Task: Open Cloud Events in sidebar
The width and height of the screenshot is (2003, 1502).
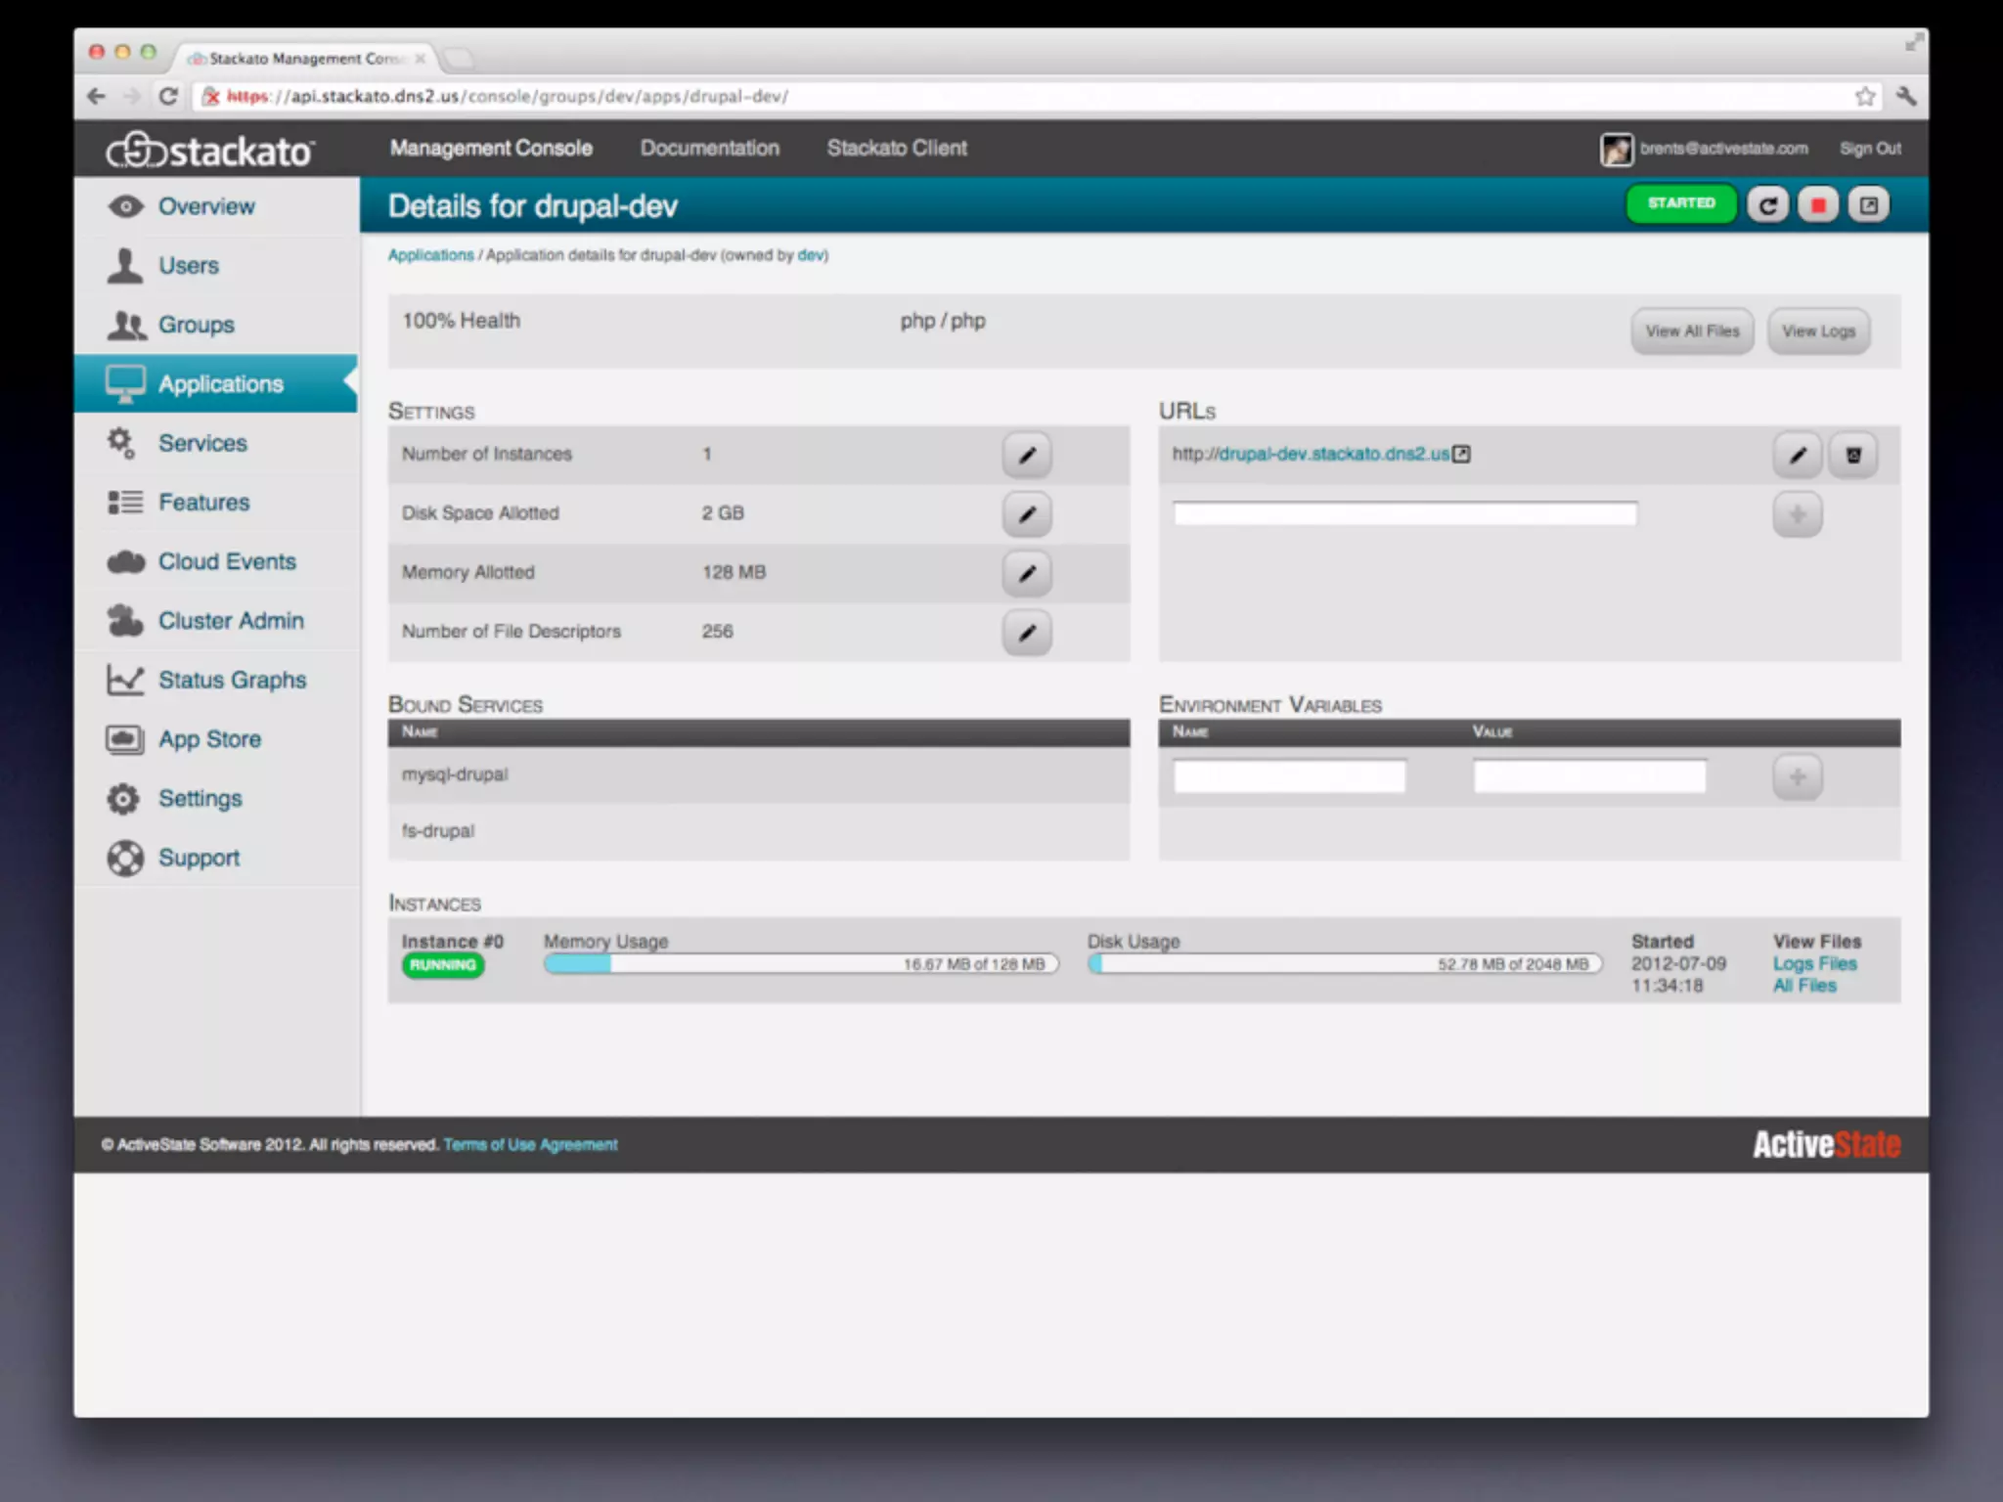Action: pos(226,561)
